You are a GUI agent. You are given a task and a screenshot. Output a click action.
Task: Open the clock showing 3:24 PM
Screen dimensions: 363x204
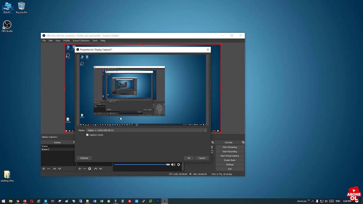(347, 201)
